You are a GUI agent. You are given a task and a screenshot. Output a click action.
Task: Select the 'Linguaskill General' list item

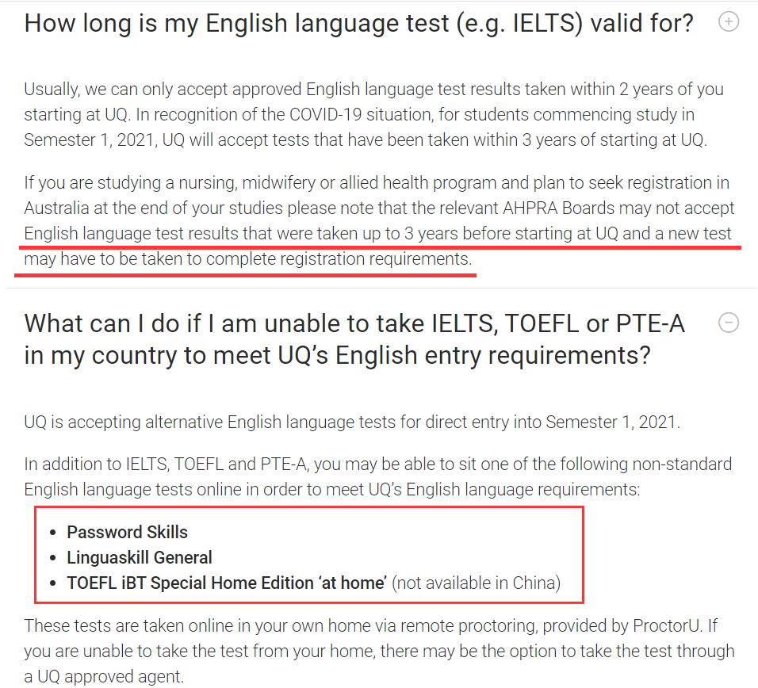[140, 557]
